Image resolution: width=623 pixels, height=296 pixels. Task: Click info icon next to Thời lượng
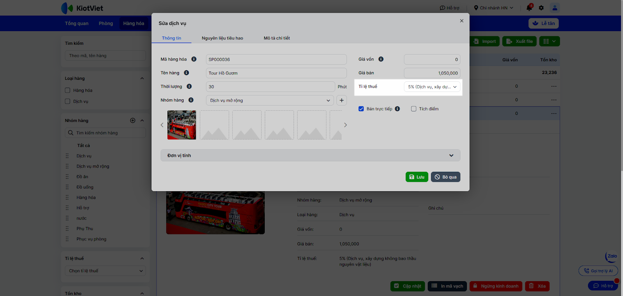(x=189, y=86)
